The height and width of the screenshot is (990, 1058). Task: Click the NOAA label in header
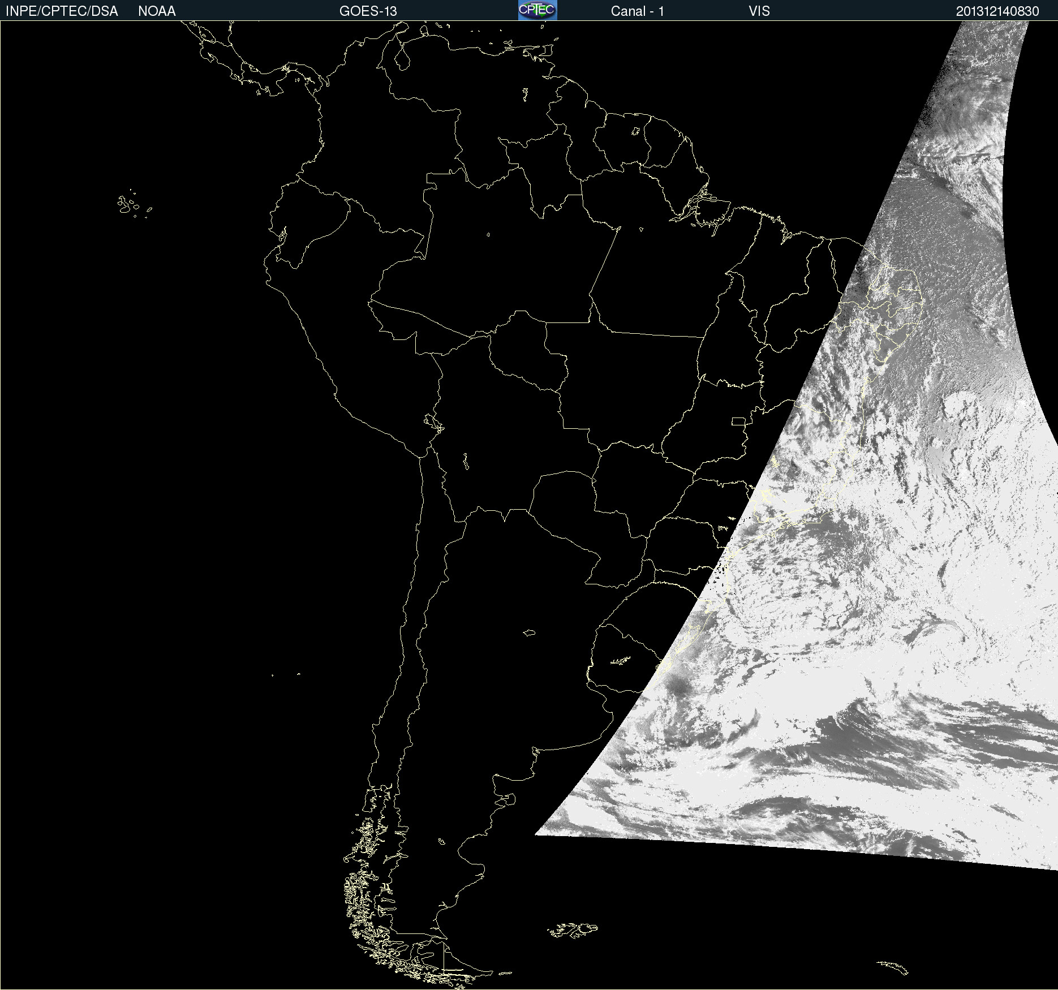click(157, 11)
